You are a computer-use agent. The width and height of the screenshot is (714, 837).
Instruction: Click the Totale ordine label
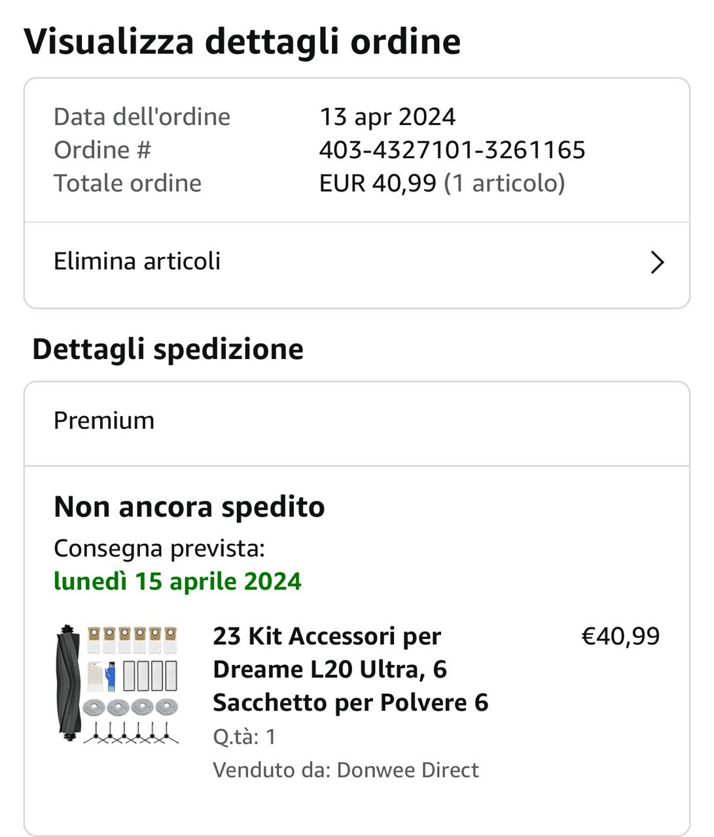tap(128, 183)
